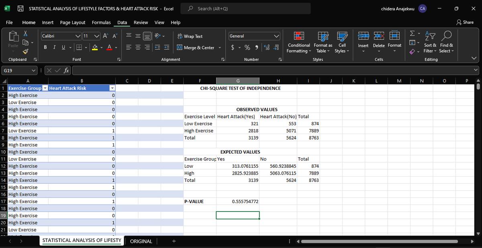Toggle Italic formatting
Screen dimensions: 482x248
click(54, 48)
